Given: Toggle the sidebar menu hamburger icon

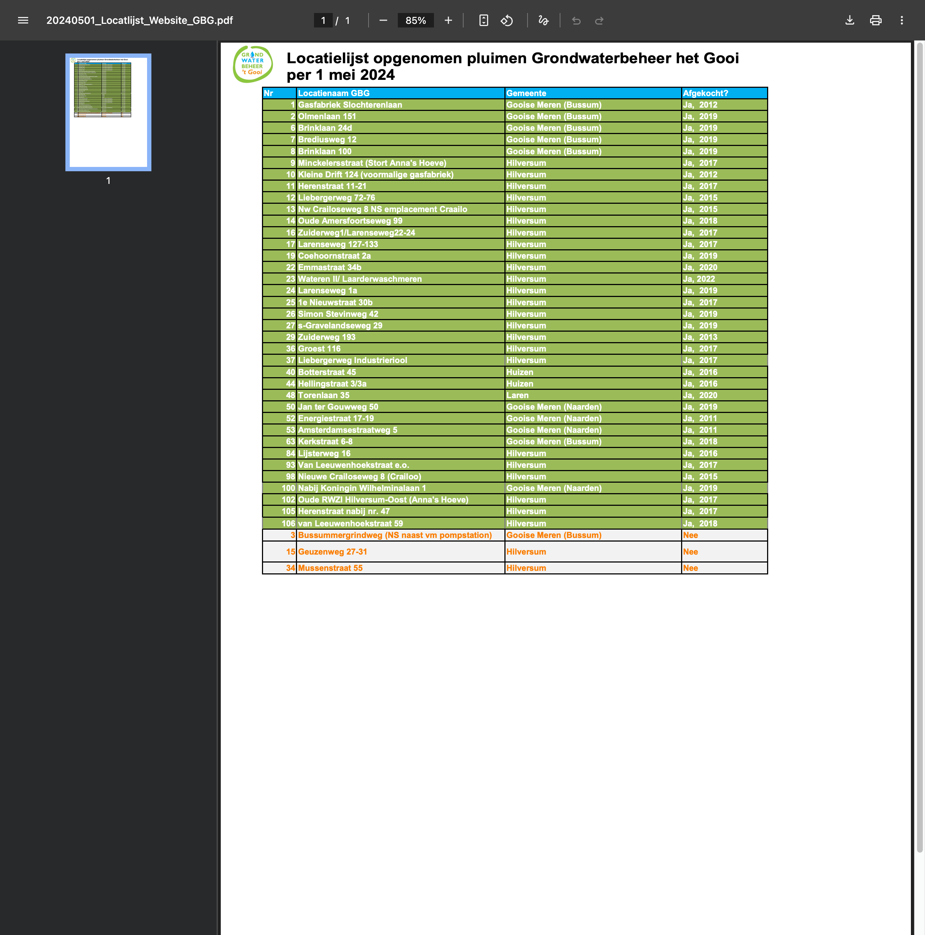Looking at the screenshot, I should pyautogui.click(x=23, y=20).
